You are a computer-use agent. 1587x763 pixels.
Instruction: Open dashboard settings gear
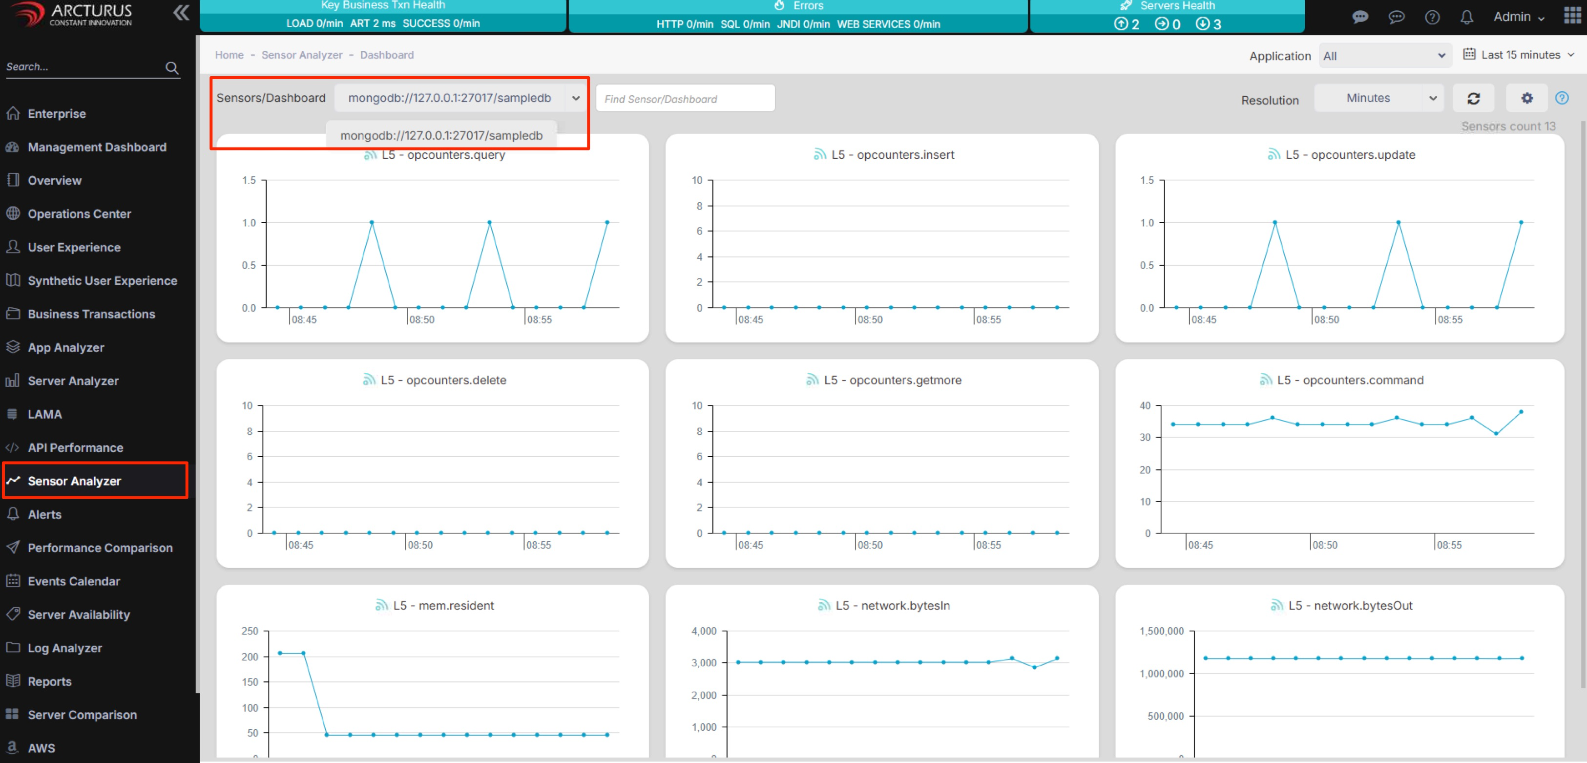pos(1526,98)
